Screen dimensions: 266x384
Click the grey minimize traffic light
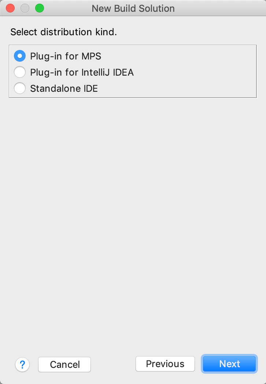tap(25, 8)
